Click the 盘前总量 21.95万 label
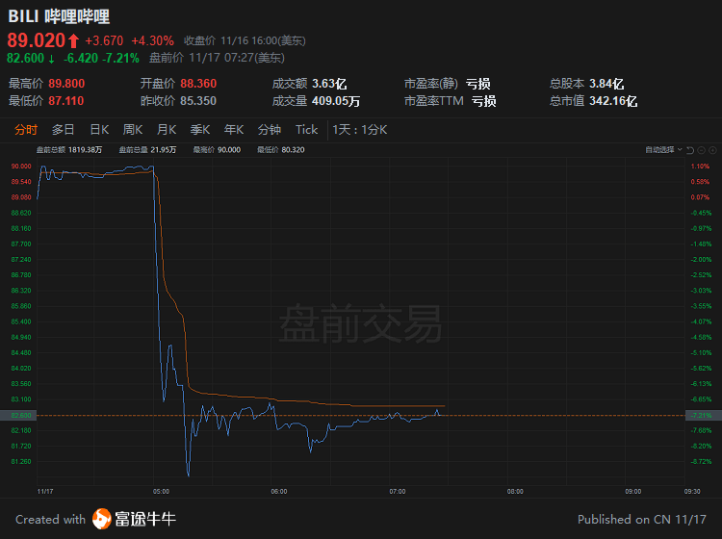 click(147, 149)
